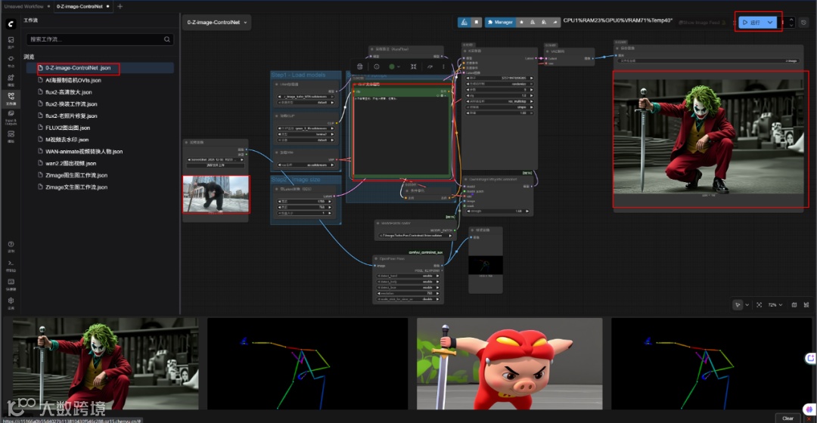Click the blue boat icon in top toolbar

[x=464, y=22]
